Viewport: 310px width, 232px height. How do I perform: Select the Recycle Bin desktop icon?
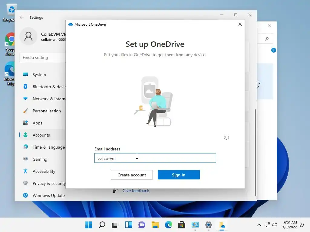point(9,13)
